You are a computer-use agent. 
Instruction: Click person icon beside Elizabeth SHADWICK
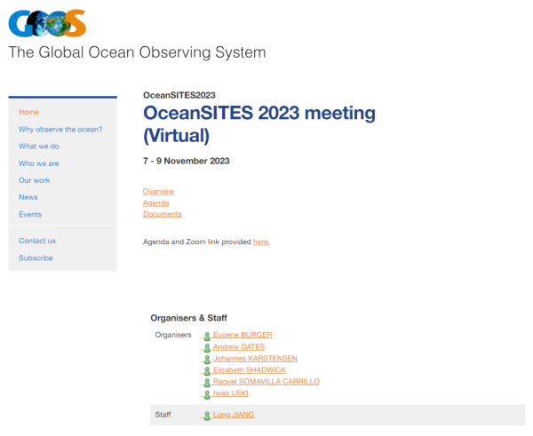pos(207,371)
